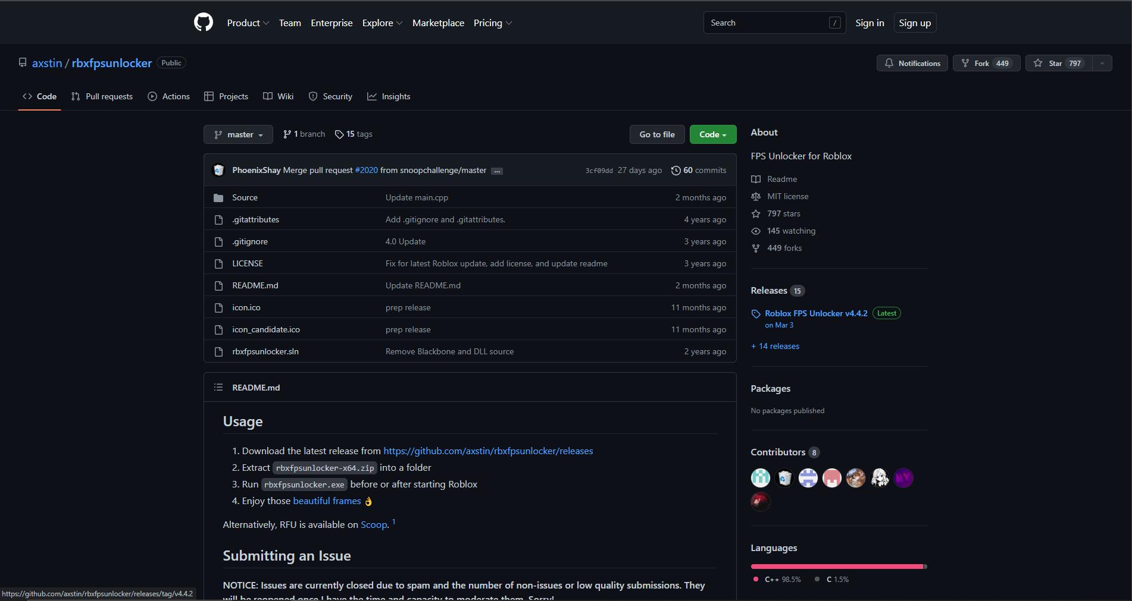This screenshot has width=1132, height=601.
Task: Expand the commit message ellipsis button
Action: coord(497,171)
